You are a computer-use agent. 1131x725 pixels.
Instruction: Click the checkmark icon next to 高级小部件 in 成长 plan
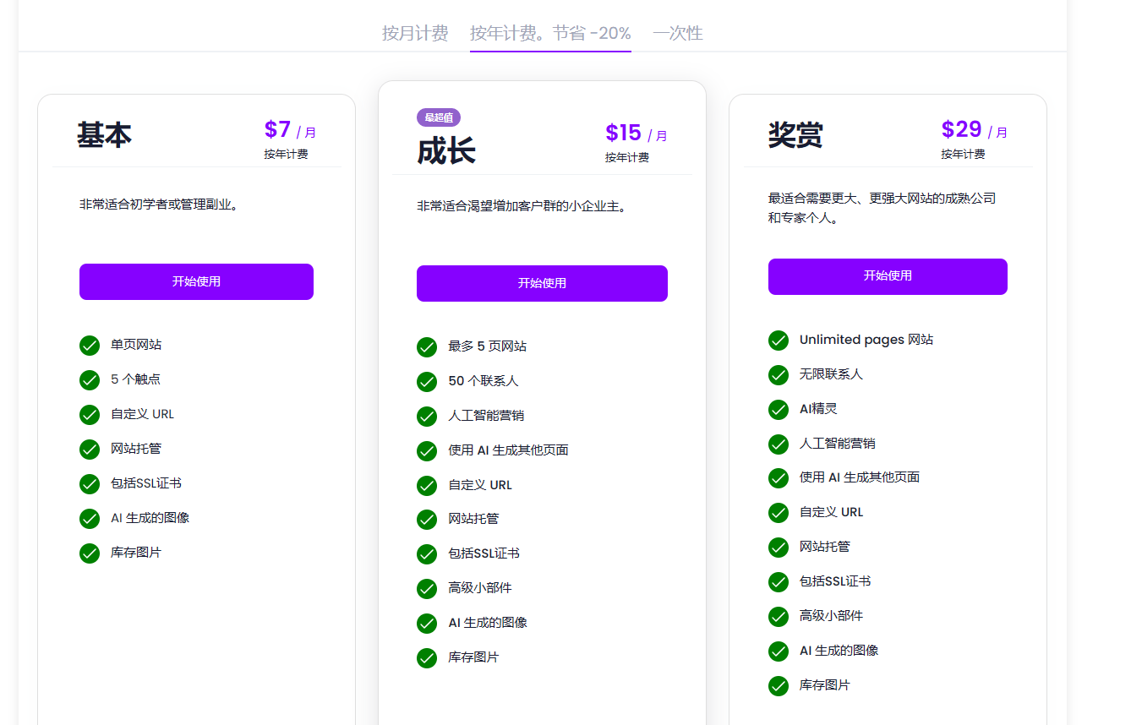[427, 588]
